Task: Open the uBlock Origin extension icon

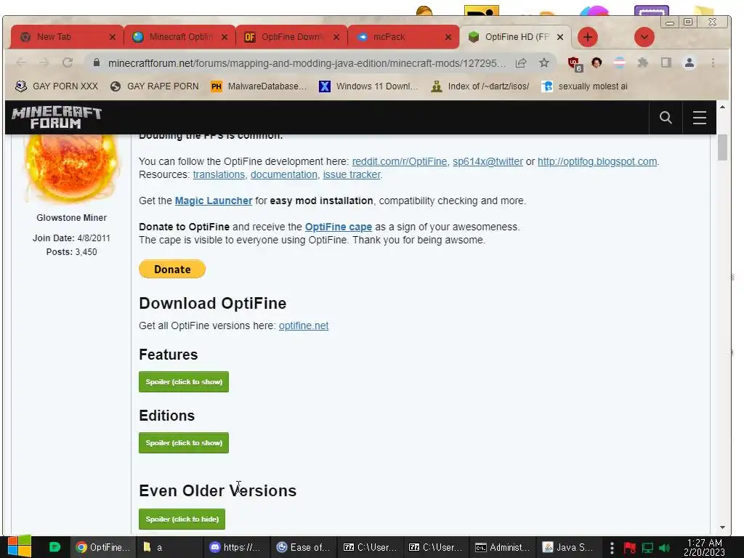Action: point(574,64)
